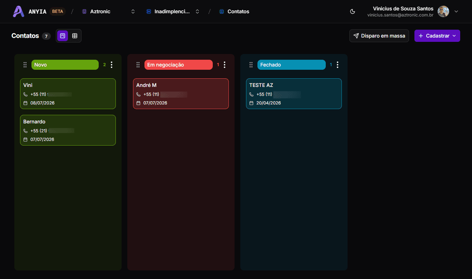Open the Novo column options menu

[x=112, y=65]
